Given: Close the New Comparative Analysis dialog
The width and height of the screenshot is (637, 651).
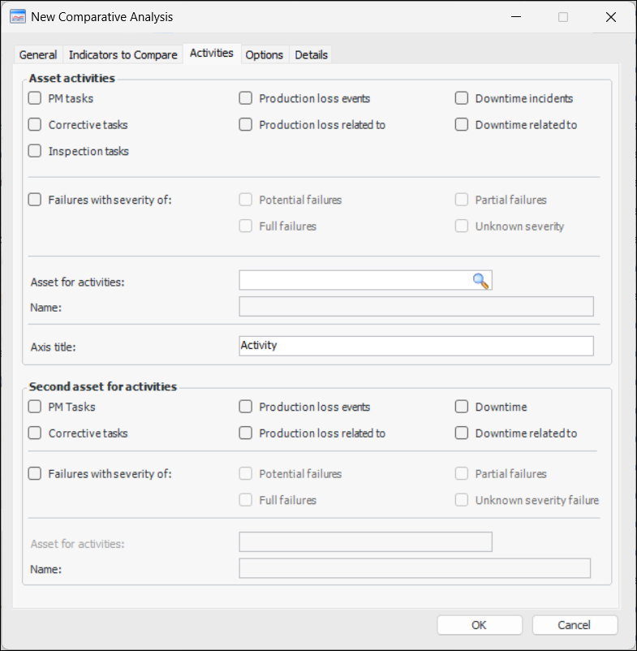Looking at the screenshot, I should (610, 17).
